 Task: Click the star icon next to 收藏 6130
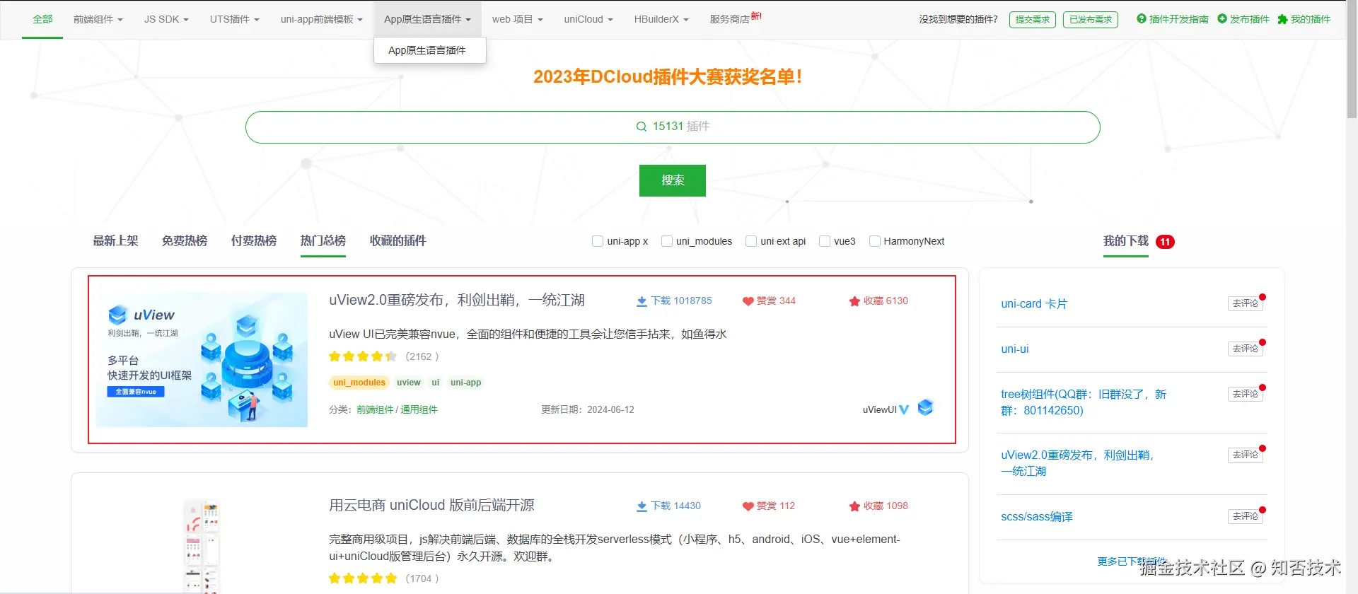point(854,301)
